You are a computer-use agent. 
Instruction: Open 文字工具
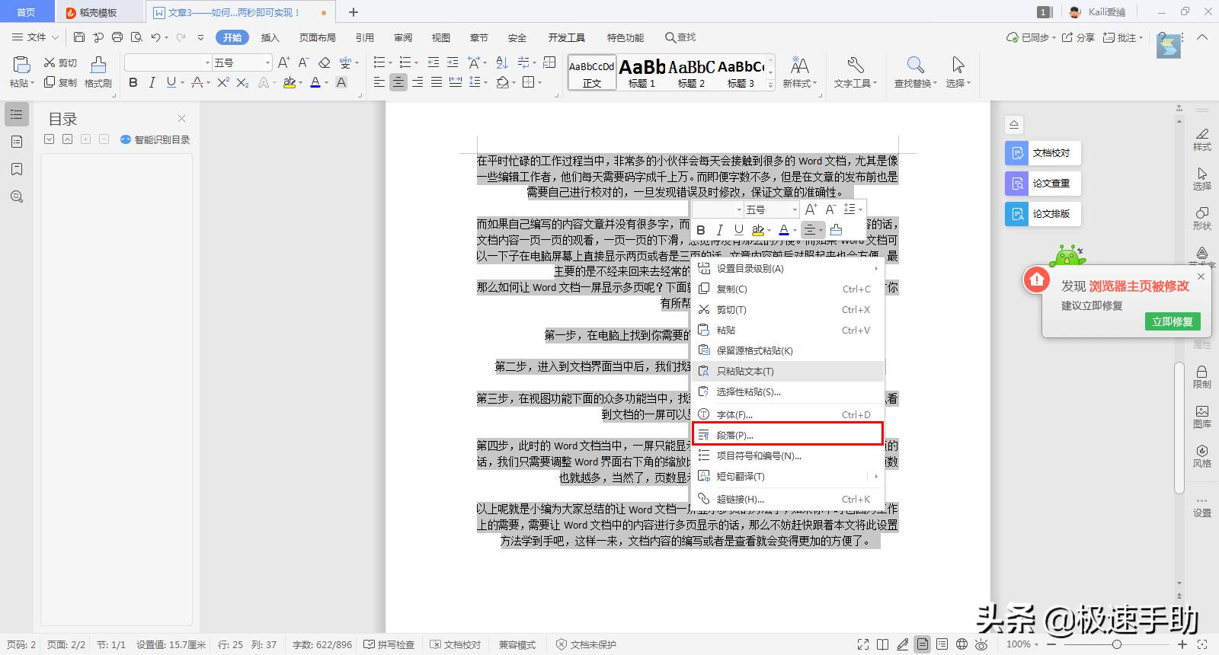[x=856, y=72]
